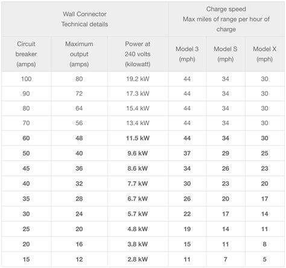Select the 72 amps maximum output cell
Screen dimensions: 286x268
coord(79,93)
